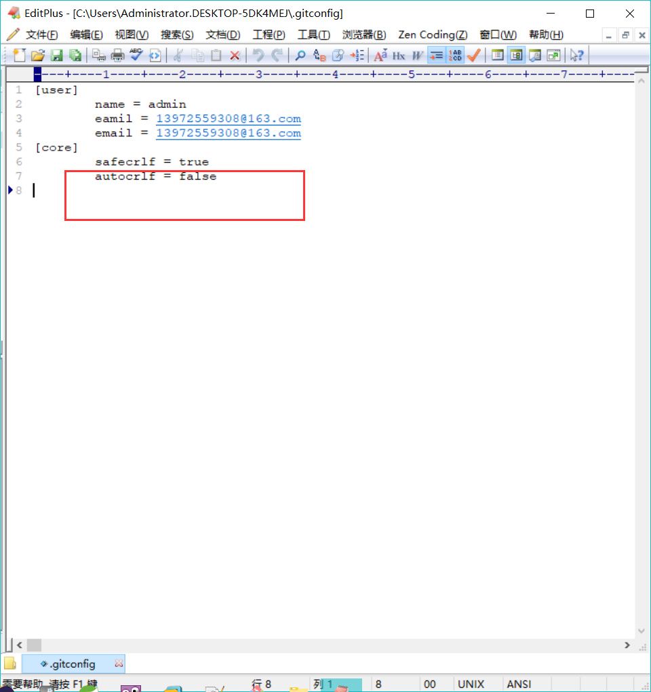This screenshot has height=692, width=651.
Task: Click the horizontal scrollbar left arrow
Action: pos(20,645)
